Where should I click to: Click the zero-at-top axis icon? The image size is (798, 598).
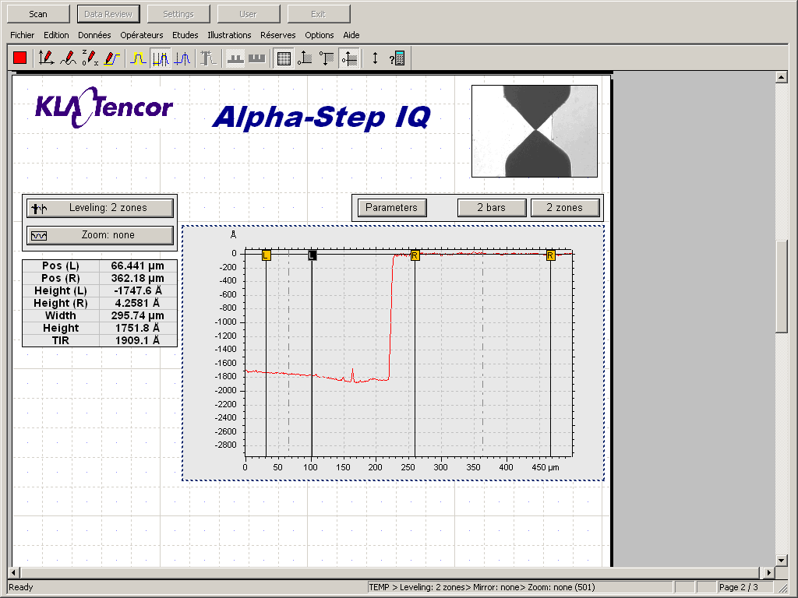(327, 58)
